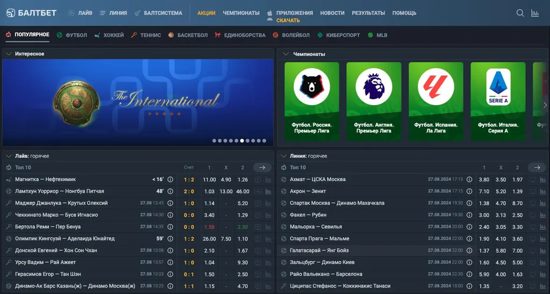Open statistics chart icon in top header
Screen dimensions: 550x294
click(x=535, y=13)
